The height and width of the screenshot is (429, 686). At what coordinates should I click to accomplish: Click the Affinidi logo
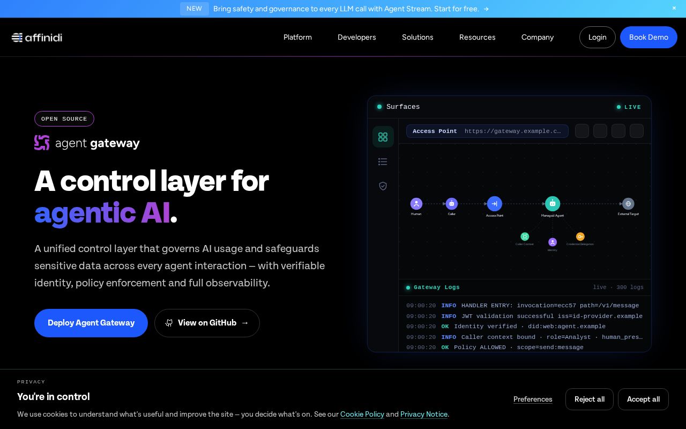[x=37, y=37]
